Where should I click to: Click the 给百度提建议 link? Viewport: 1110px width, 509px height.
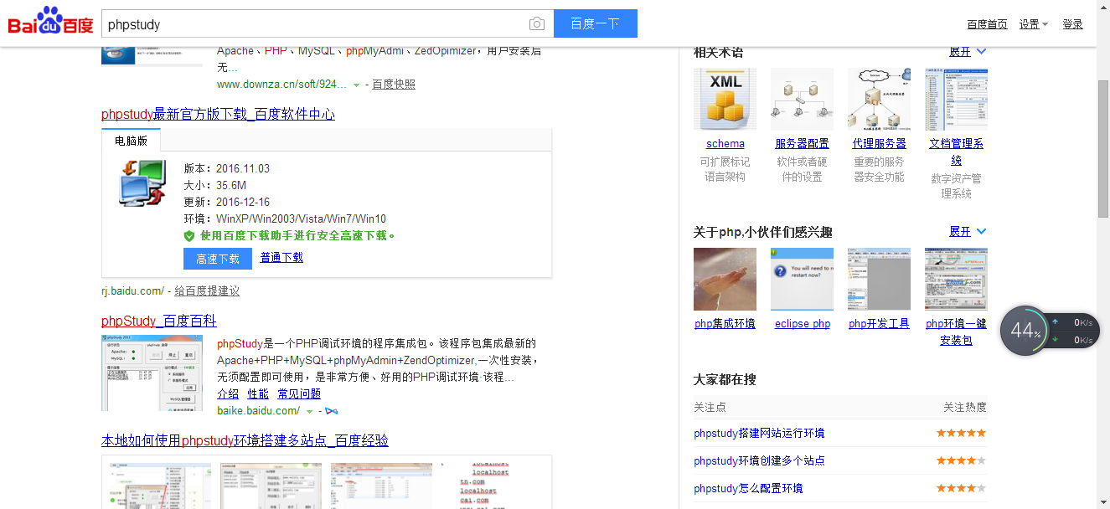(x=207, y=291)
